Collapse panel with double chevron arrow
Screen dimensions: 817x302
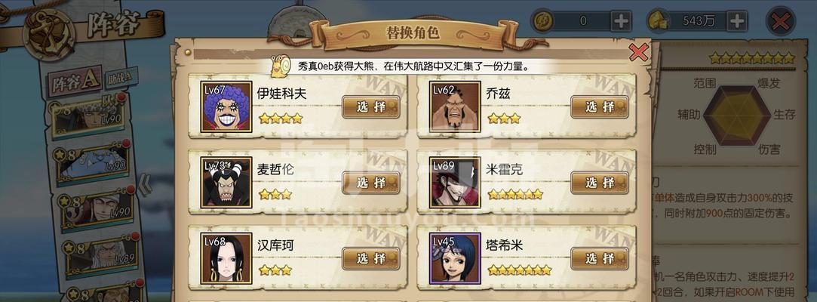(146, 185)
